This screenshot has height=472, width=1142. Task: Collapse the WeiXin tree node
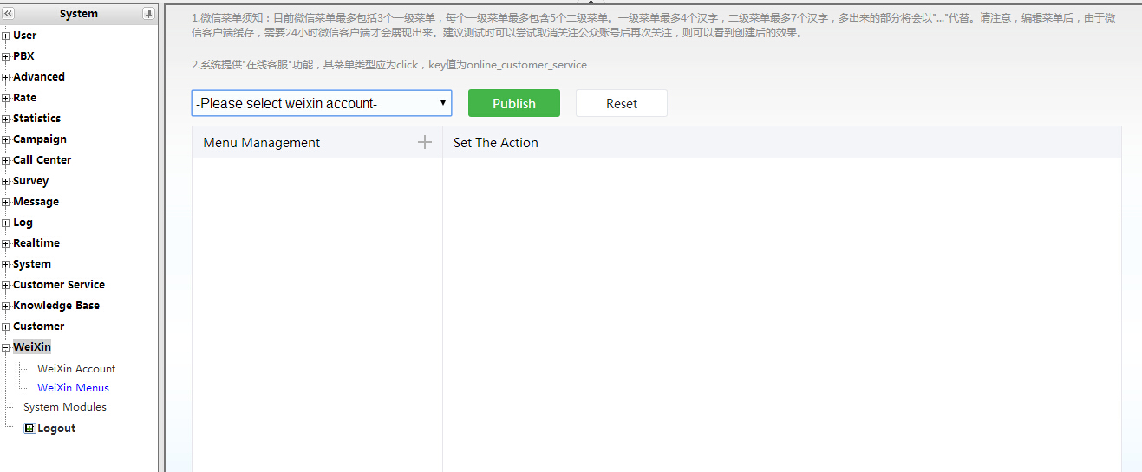tap(6, 347)
